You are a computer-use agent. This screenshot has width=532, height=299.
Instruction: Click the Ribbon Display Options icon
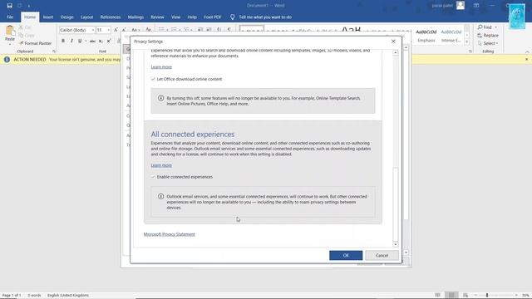pyautogui.click(x=476, y=6)
